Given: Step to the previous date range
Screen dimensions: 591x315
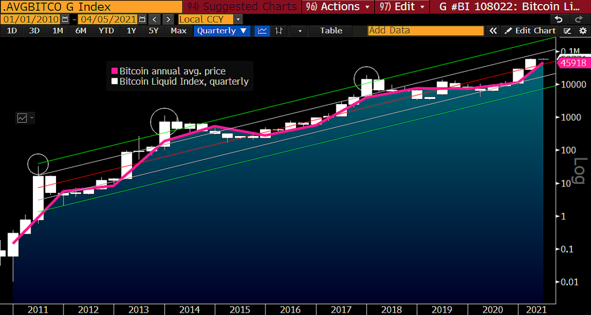Looking at the screenshot, I should pos(155,20).
